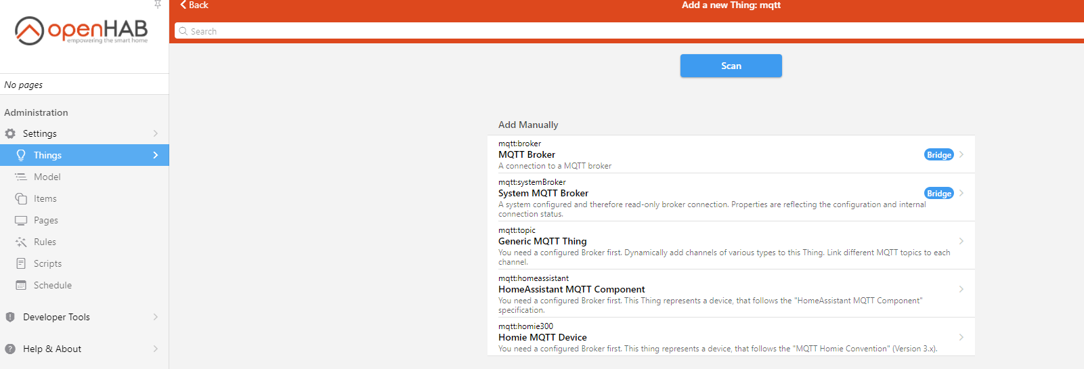Click the Scripts document icon
This screenshot has height=369, width=1084.
coord(21,263)
